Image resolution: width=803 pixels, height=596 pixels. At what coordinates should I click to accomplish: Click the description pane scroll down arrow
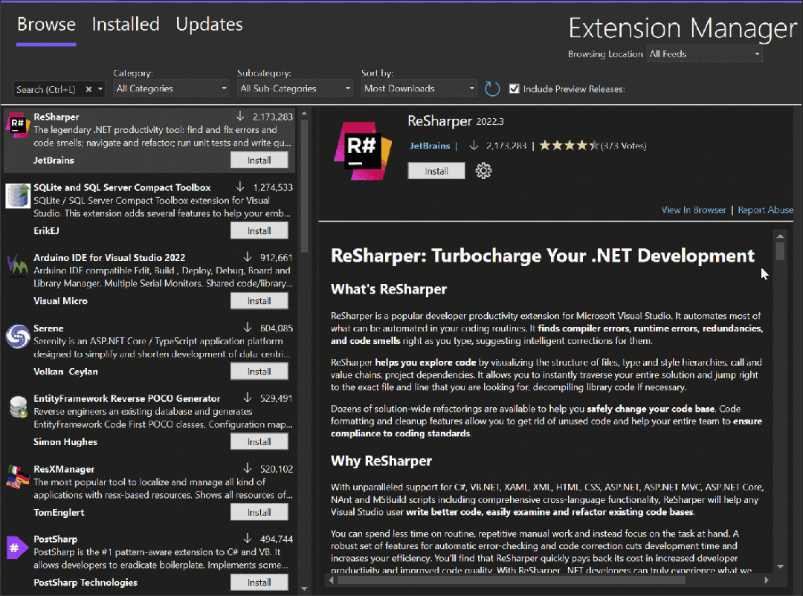[781, 566]
